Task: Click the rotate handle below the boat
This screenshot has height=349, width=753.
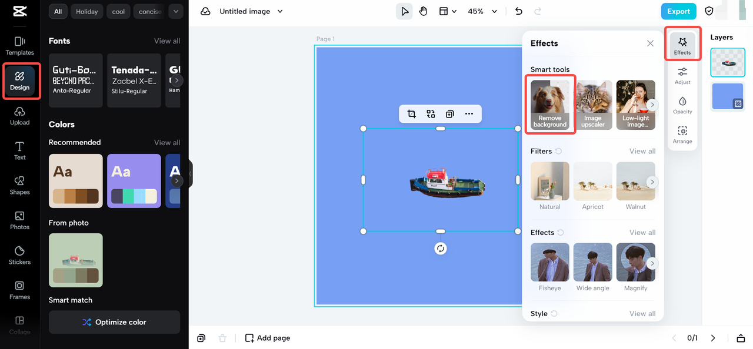Action: coord(441,249)
